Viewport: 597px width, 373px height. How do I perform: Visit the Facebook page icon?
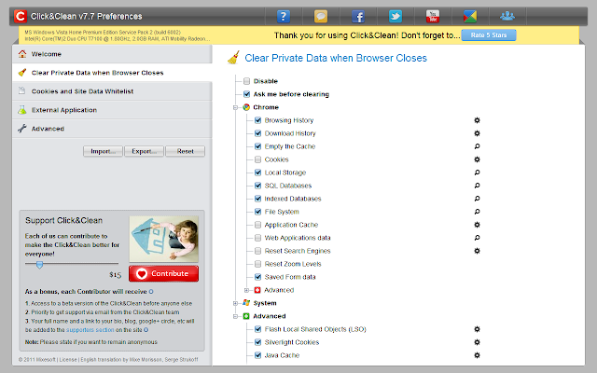point(358,17)
